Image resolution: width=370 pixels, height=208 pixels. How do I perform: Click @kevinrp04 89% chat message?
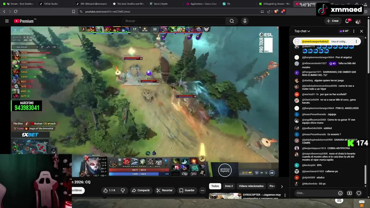(308, 165)
